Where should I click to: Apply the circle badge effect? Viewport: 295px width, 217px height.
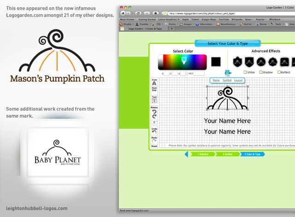point(261,62)
